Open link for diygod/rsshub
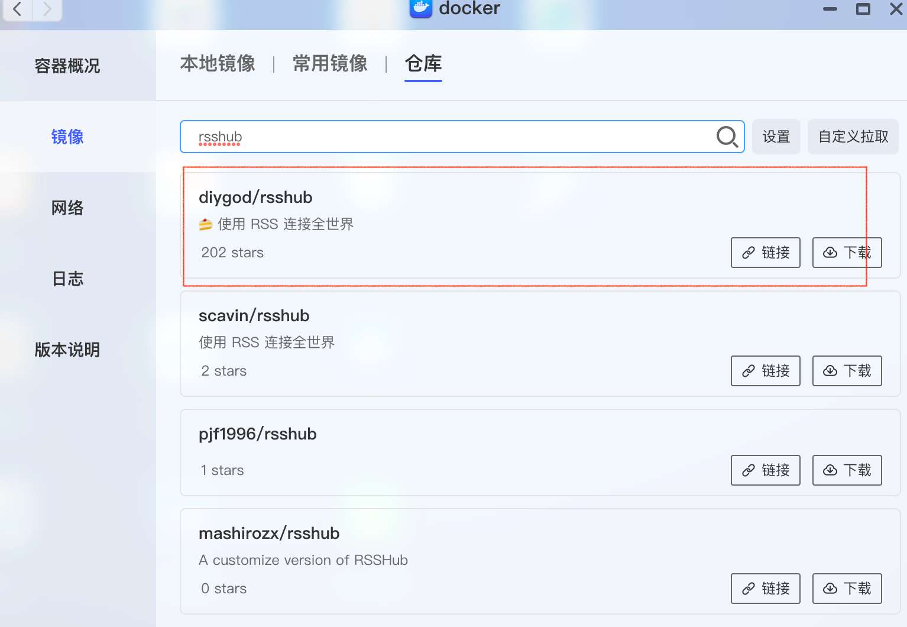 (765, 253)
